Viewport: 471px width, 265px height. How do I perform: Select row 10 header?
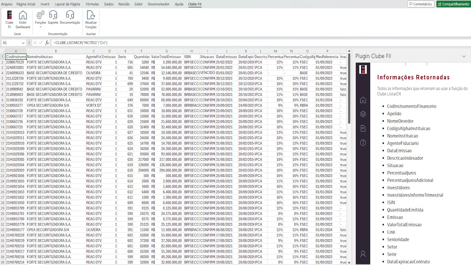(x=3, y=105)
